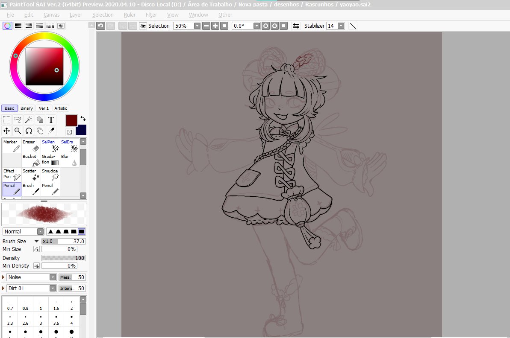Zoom out with the minus button

(206, 26)
